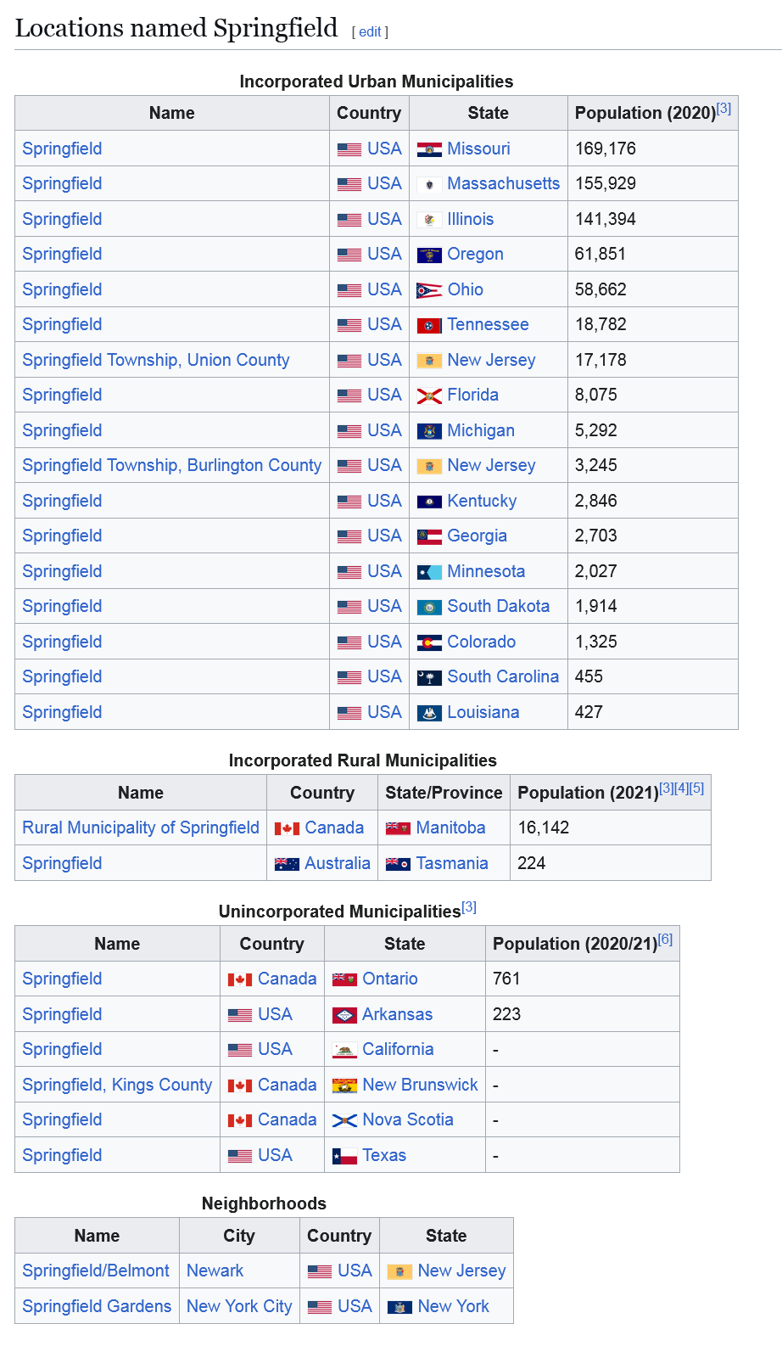Viewport: 782px width, 1352px height.
Task: Click the Ontario flag icon
Action: [344, 979]
